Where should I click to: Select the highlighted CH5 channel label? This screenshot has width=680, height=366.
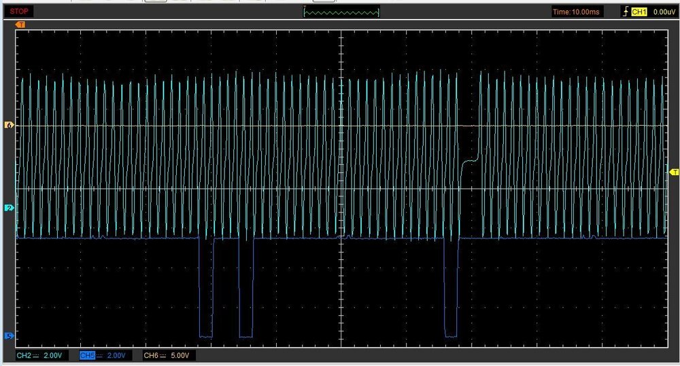(x=86, y=356)
